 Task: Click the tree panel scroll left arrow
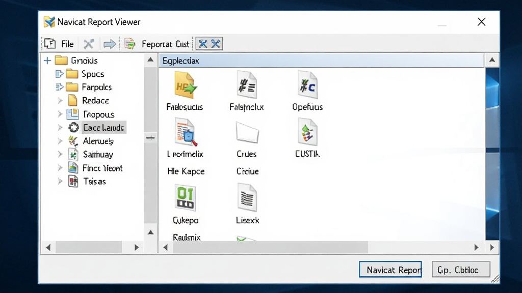click(x=48, y=248)
